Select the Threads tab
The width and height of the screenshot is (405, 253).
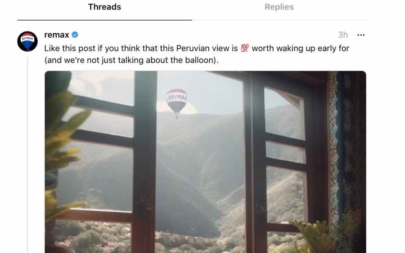[104, 7]
